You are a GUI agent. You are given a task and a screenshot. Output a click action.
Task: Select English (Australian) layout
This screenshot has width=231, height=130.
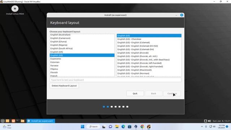click(x=82, y=35)
